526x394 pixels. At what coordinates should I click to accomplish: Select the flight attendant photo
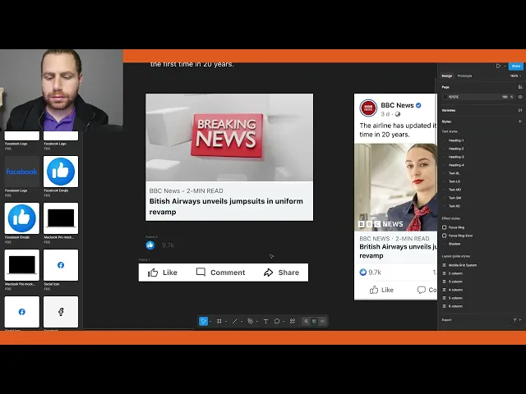click(x=396, y=187)
